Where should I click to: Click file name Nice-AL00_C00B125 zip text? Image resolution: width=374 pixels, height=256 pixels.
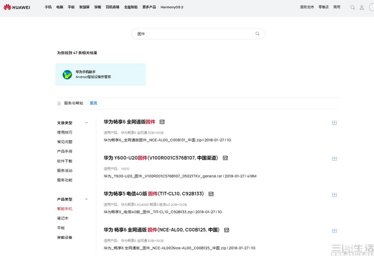180,248
